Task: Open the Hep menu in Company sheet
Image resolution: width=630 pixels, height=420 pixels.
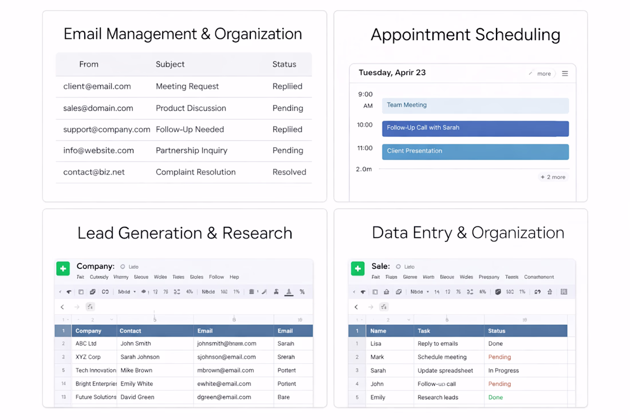Action: (234, 277)
